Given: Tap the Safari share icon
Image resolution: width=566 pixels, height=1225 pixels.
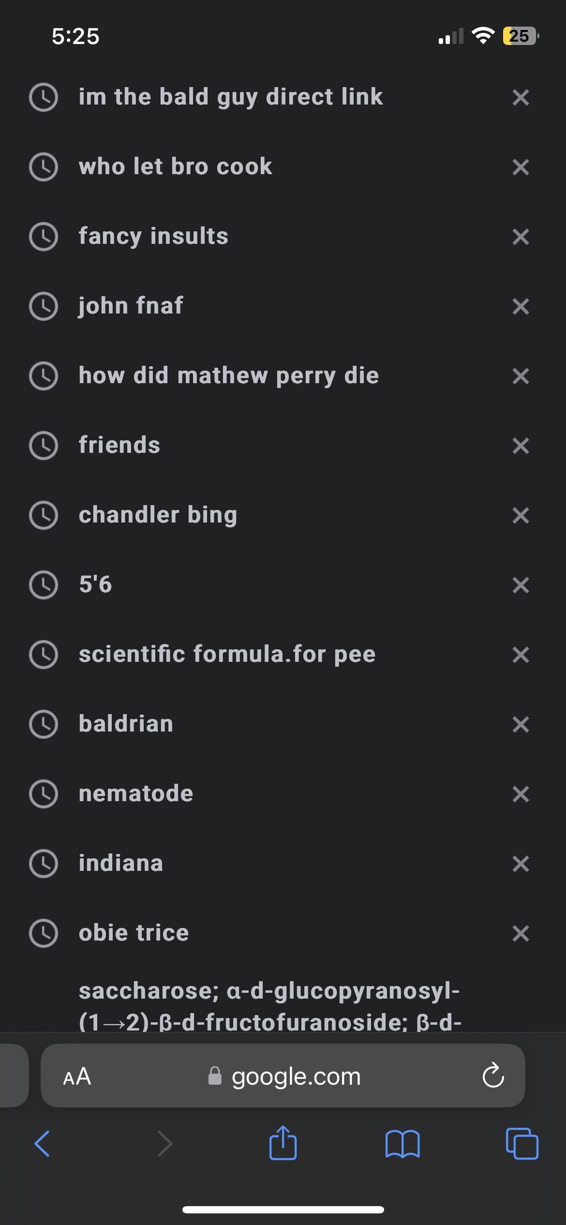Looking at the screenshot, I should click(x=283, y=1143).
